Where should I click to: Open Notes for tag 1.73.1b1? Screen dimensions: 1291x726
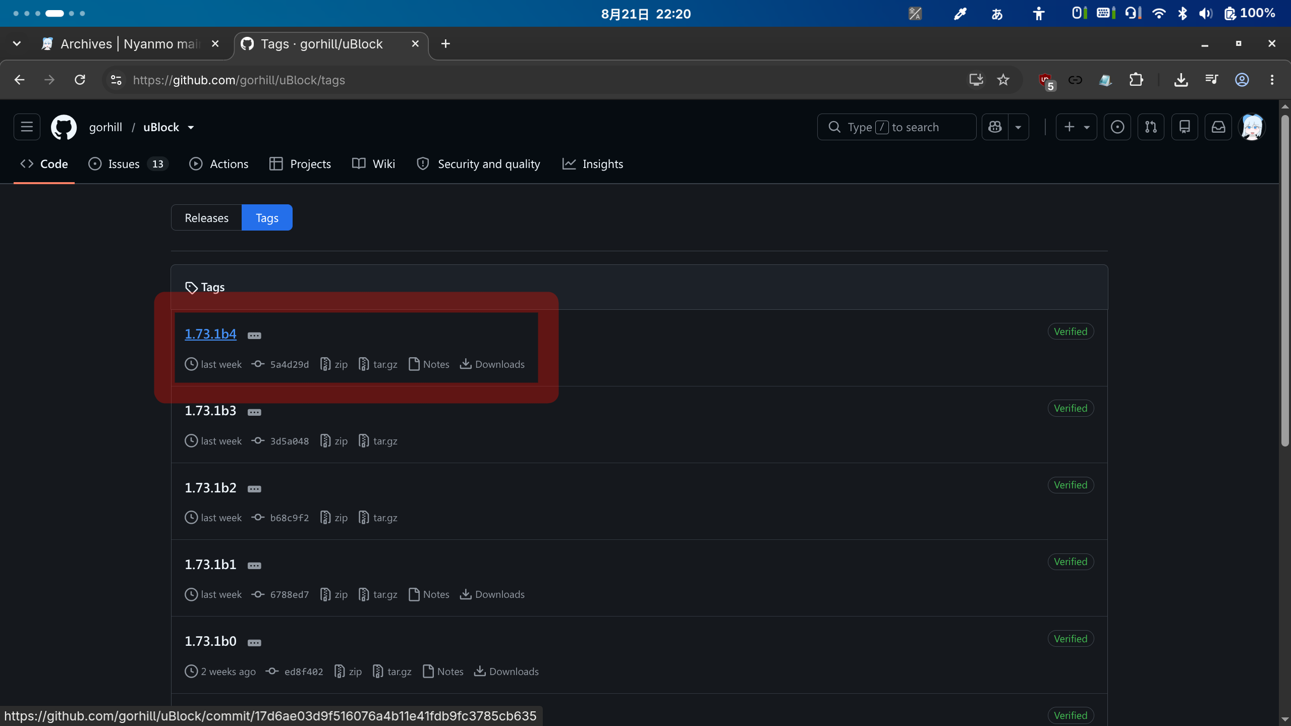pos(429,594)
